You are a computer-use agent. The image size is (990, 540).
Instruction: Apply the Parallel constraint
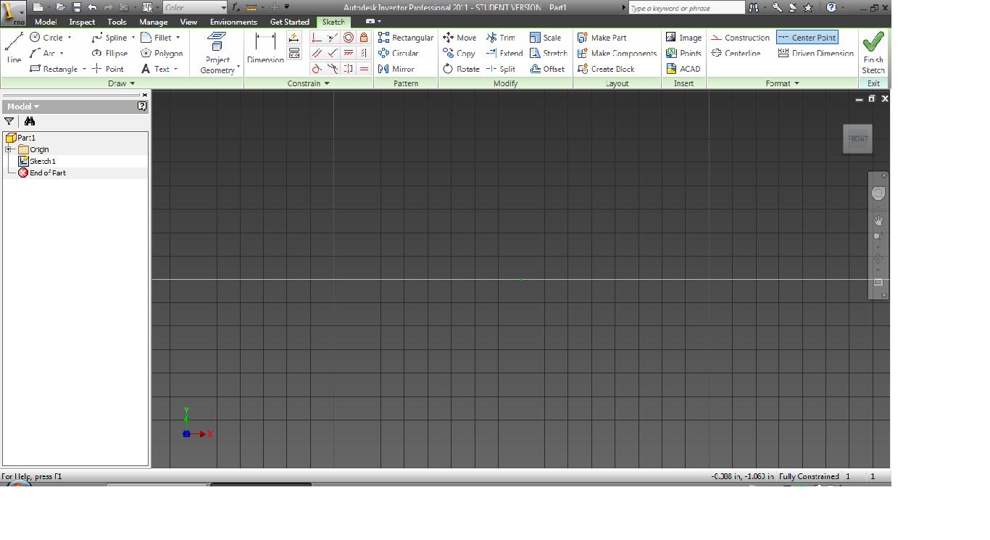click(x=317, y=53)
